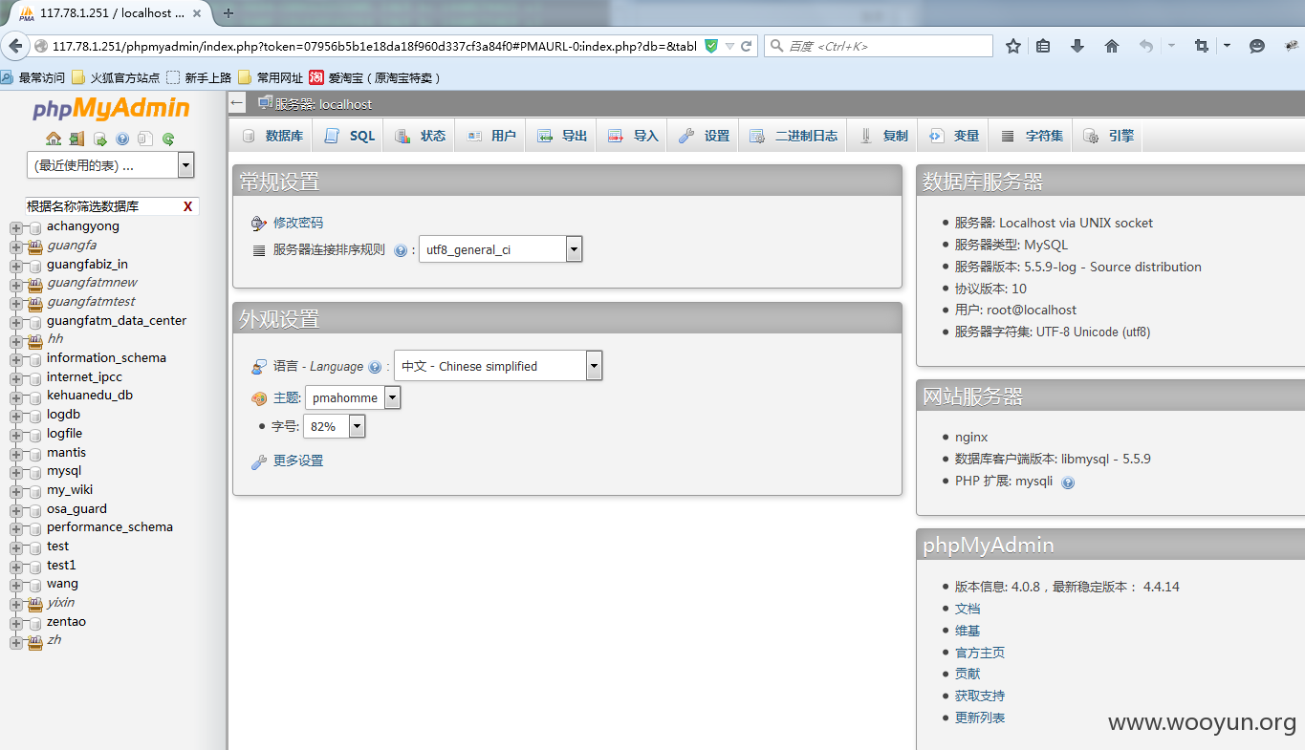1305x750 pixels.
Task: Open the 常用网址 bookmarks folder
Action: pos(271,78)
